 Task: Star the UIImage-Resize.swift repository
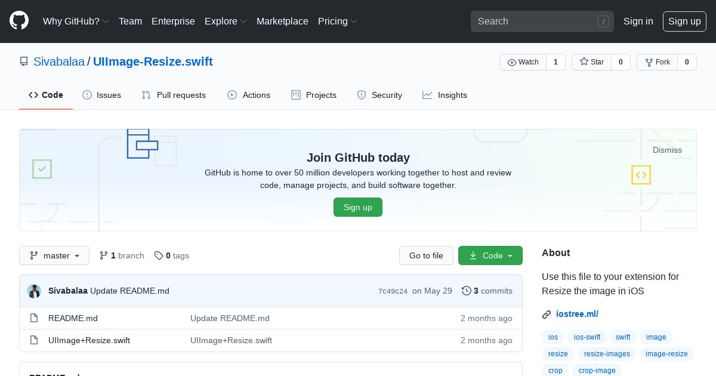pos(591,62)
